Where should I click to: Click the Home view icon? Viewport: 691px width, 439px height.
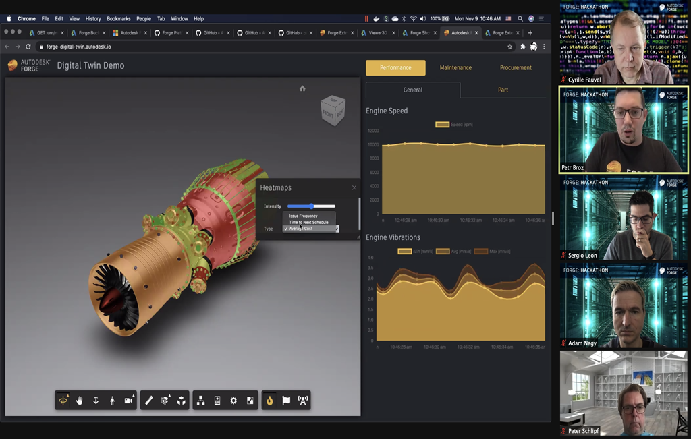[302, 88]
